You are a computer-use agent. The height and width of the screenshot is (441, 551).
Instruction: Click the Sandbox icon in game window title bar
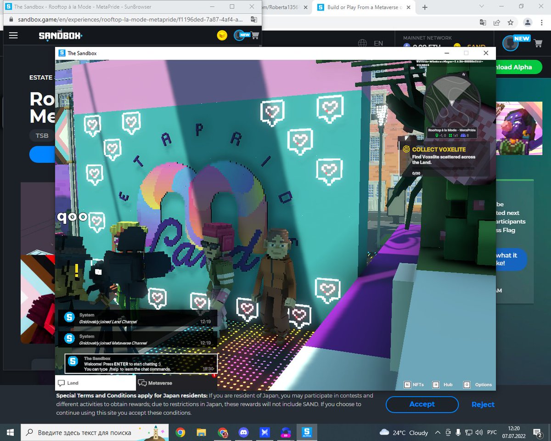(62, 53)
